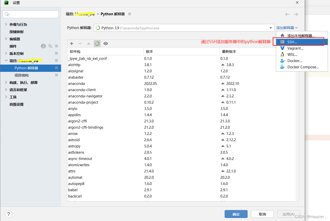This screenshot has width=330, height=221.
Task: Click upgrade arrow for anaconda 2022.10
Action: point(223,83)
